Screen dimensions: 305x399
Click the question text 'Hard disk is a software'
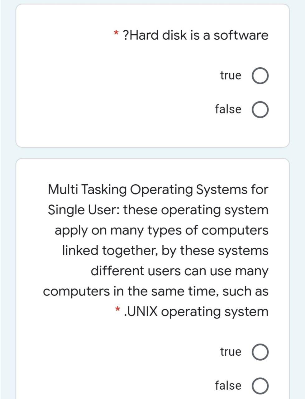[196, 35]
